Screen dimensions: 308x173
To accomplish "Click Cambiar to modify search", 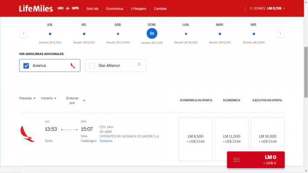I will pos(160,9).
